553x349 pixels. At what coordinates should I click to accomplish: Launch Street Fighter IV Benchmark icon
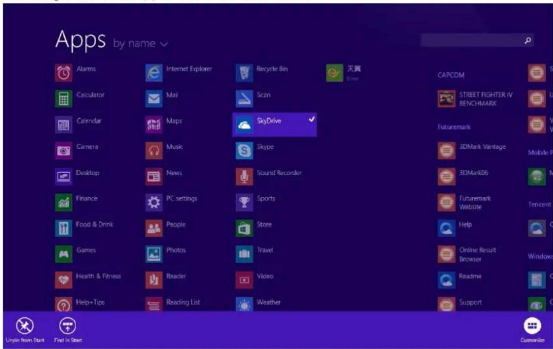[x=446, y=99]
